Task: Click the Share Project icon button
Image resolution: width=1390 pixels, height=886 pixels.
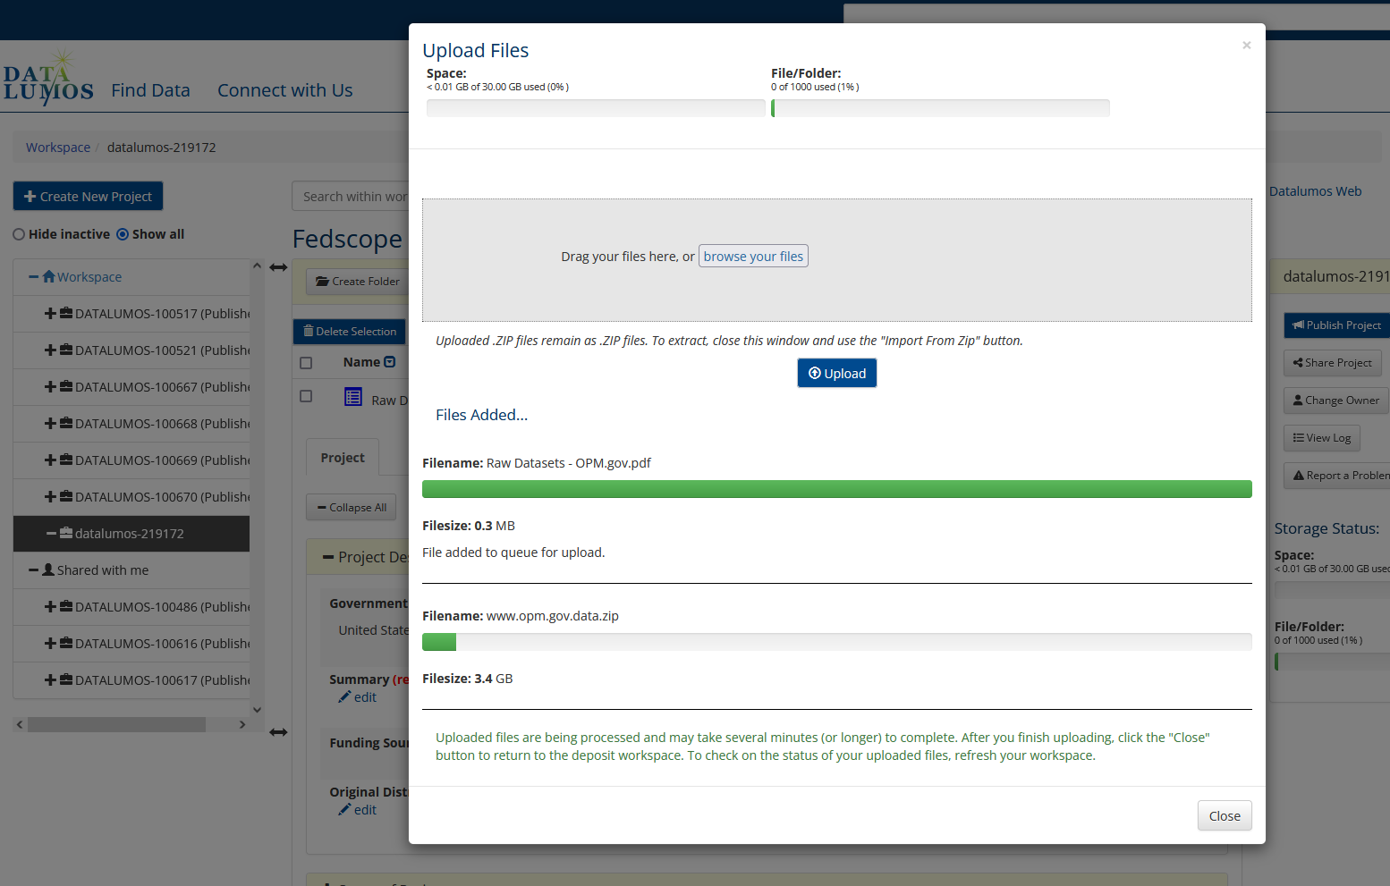Action: tap(1332, 363)
